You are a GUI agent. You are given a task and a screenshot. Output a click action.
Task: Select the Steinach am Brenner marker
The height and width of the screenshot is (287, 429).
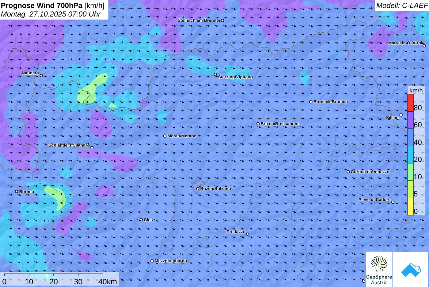222,20
